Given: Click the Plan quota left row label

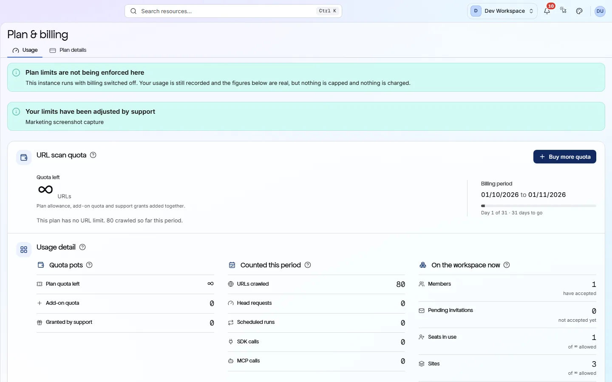Looking at the screenshot, I should coord(62,284).
